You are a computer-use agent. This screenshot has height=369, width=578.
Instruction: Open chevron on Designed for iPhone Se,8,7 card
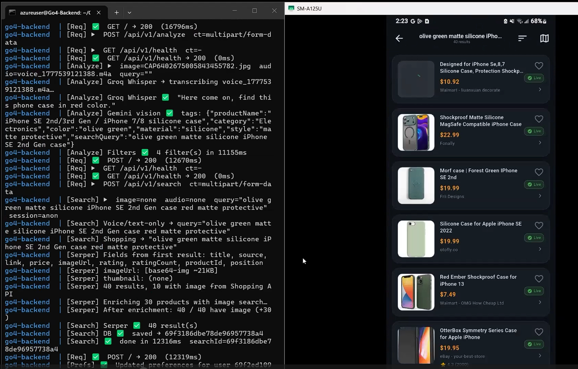(x=540, y=90)
